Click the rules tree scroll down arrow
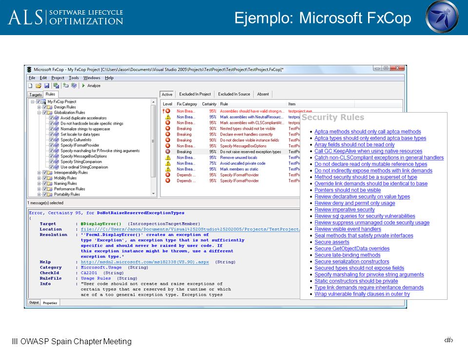This screenshot has width=468, height=351. click(154, 194)
